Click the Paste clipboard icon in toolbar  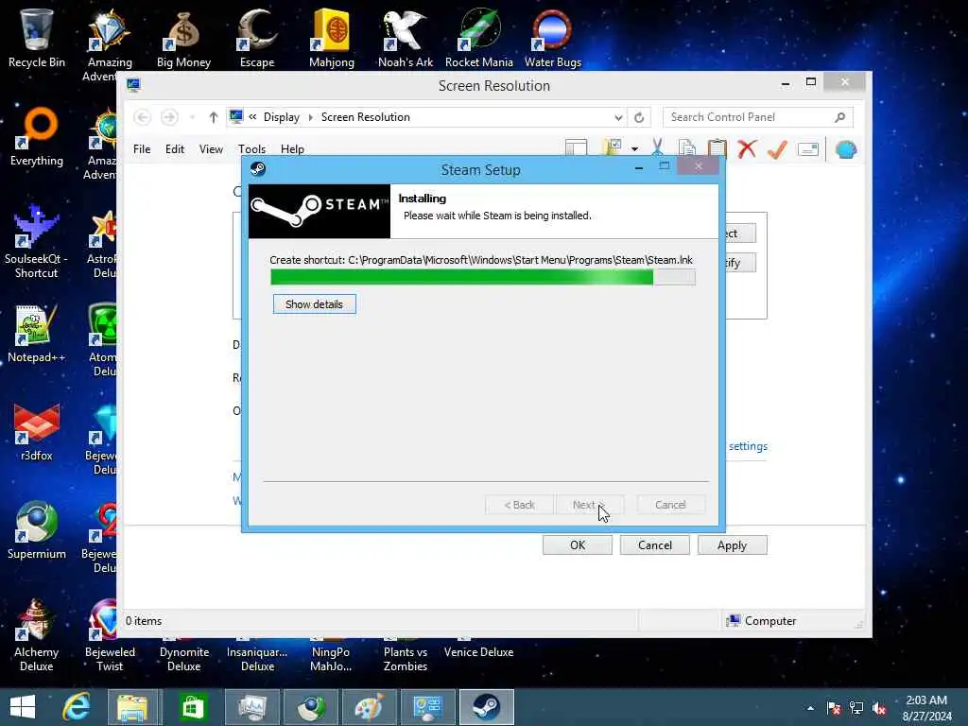tap(717, 148)
